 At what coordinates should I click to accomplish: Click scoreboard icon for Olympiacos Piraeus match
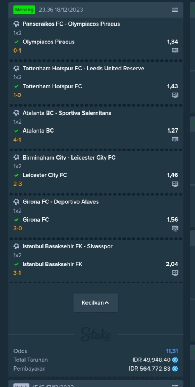click(175, 50)
